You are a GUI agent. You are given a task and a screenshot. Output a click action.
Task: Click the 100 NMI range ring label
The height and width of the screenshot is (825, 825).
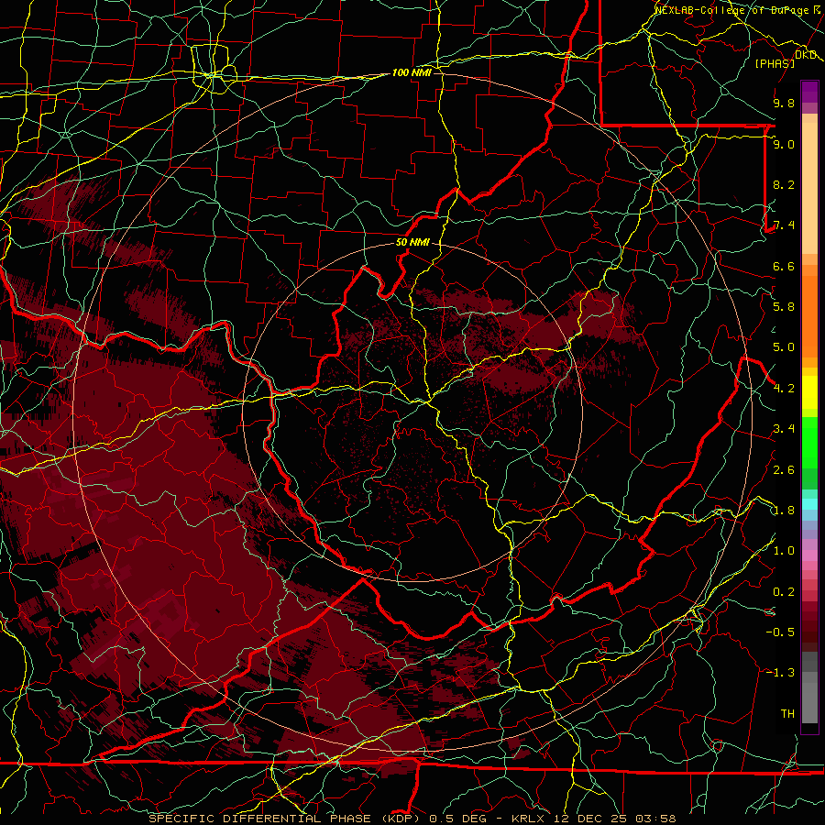pyautogui.click(x=412, y=72)
